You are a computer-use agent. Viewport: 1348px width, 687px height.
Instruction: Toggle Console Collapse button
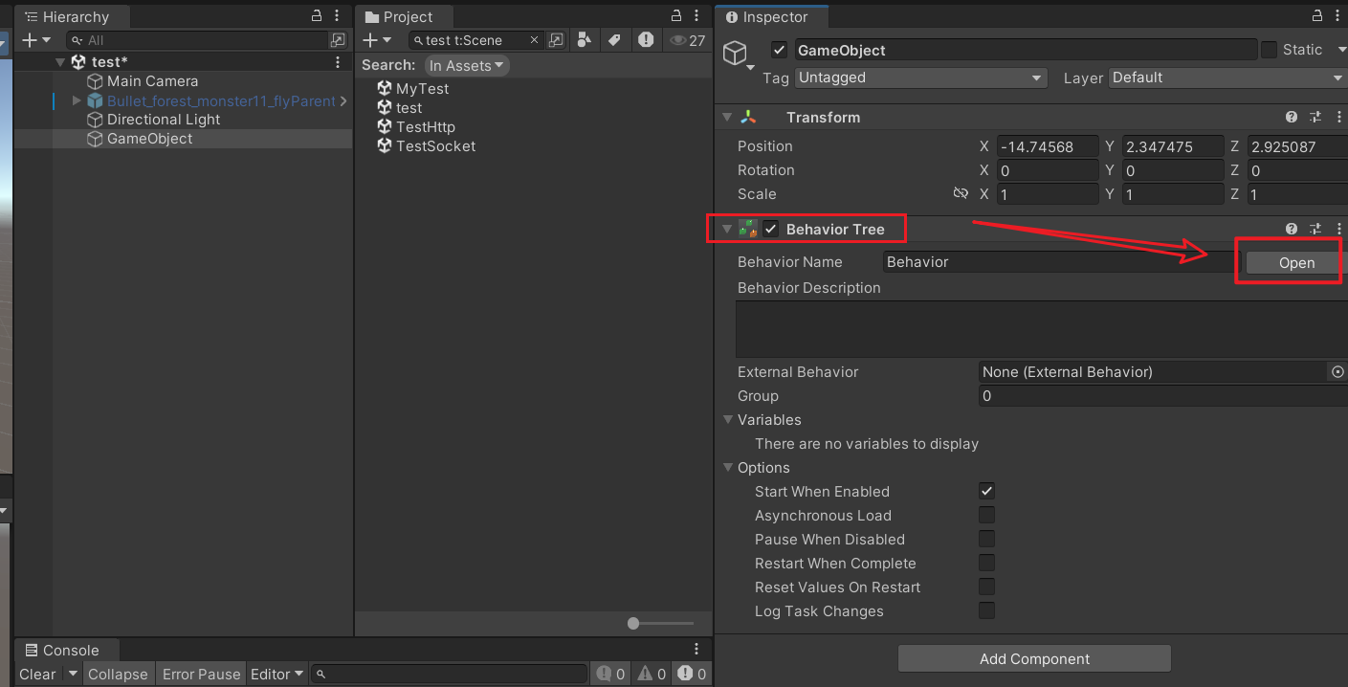point(118,674)
